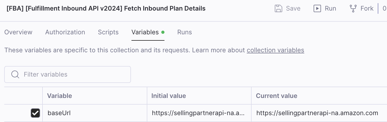Screen dimensions: 387x122
Task: Focus the Filter variables text field
Action: point(74,74)
